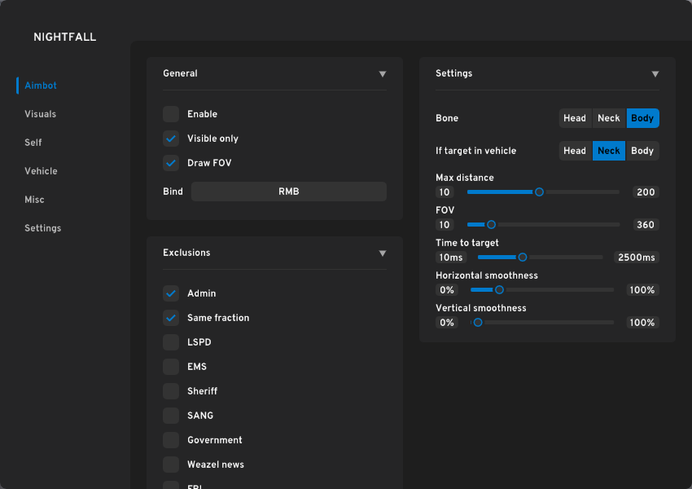Set Bone option to Head
Image resolution: width=692 pixels, height=489 pixels.
click(x=575, y=118)
